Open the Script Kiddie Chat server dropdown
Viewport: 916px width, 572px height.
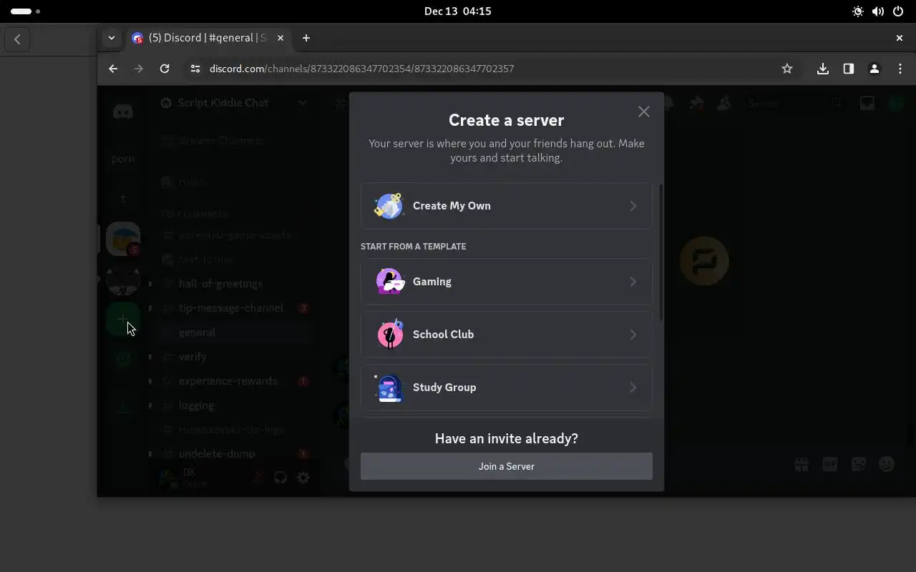point(233,103)
